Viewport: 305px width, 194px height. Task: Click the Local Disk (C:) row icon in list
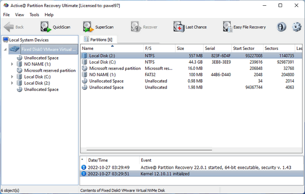[85, 62]
